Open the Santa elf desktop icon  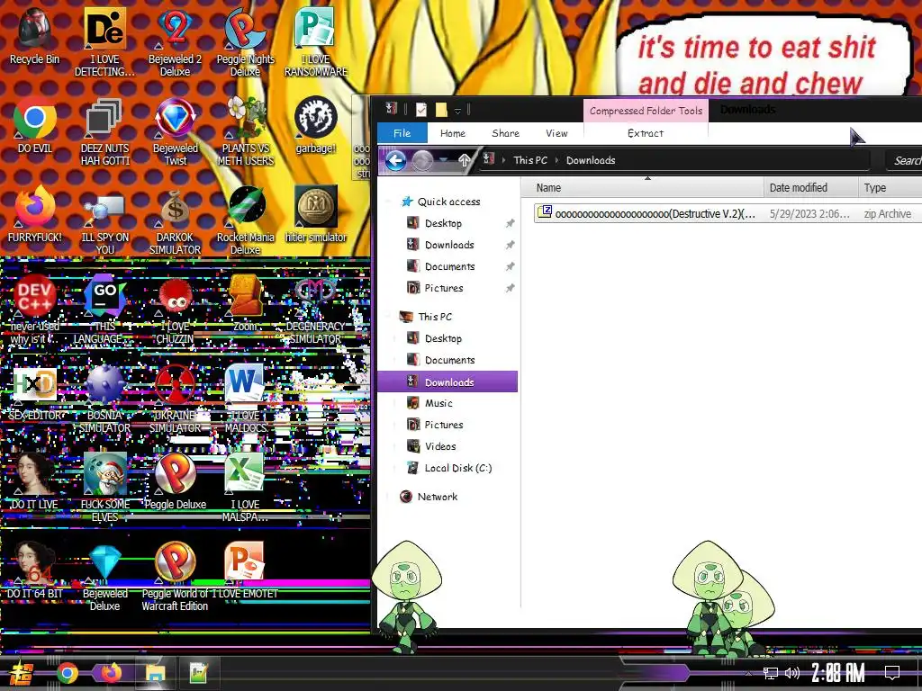coord(104,488)
